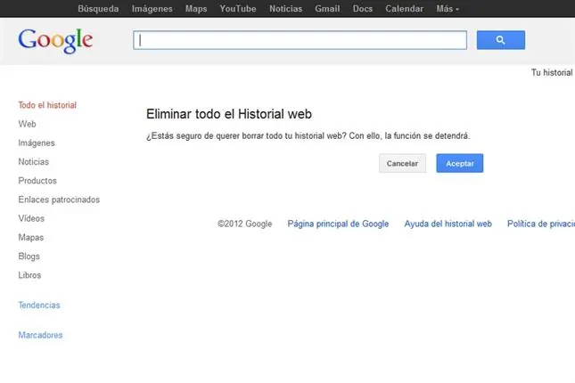Screen dimensions: 575x383
Task: Open Docs from the top bar
Action: click(x=363, y=8)
